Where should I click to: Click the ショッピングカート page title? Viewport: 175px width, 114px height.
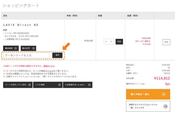[21, 6]
